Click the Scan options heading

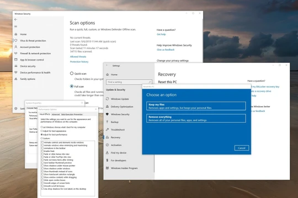[82, 23]
